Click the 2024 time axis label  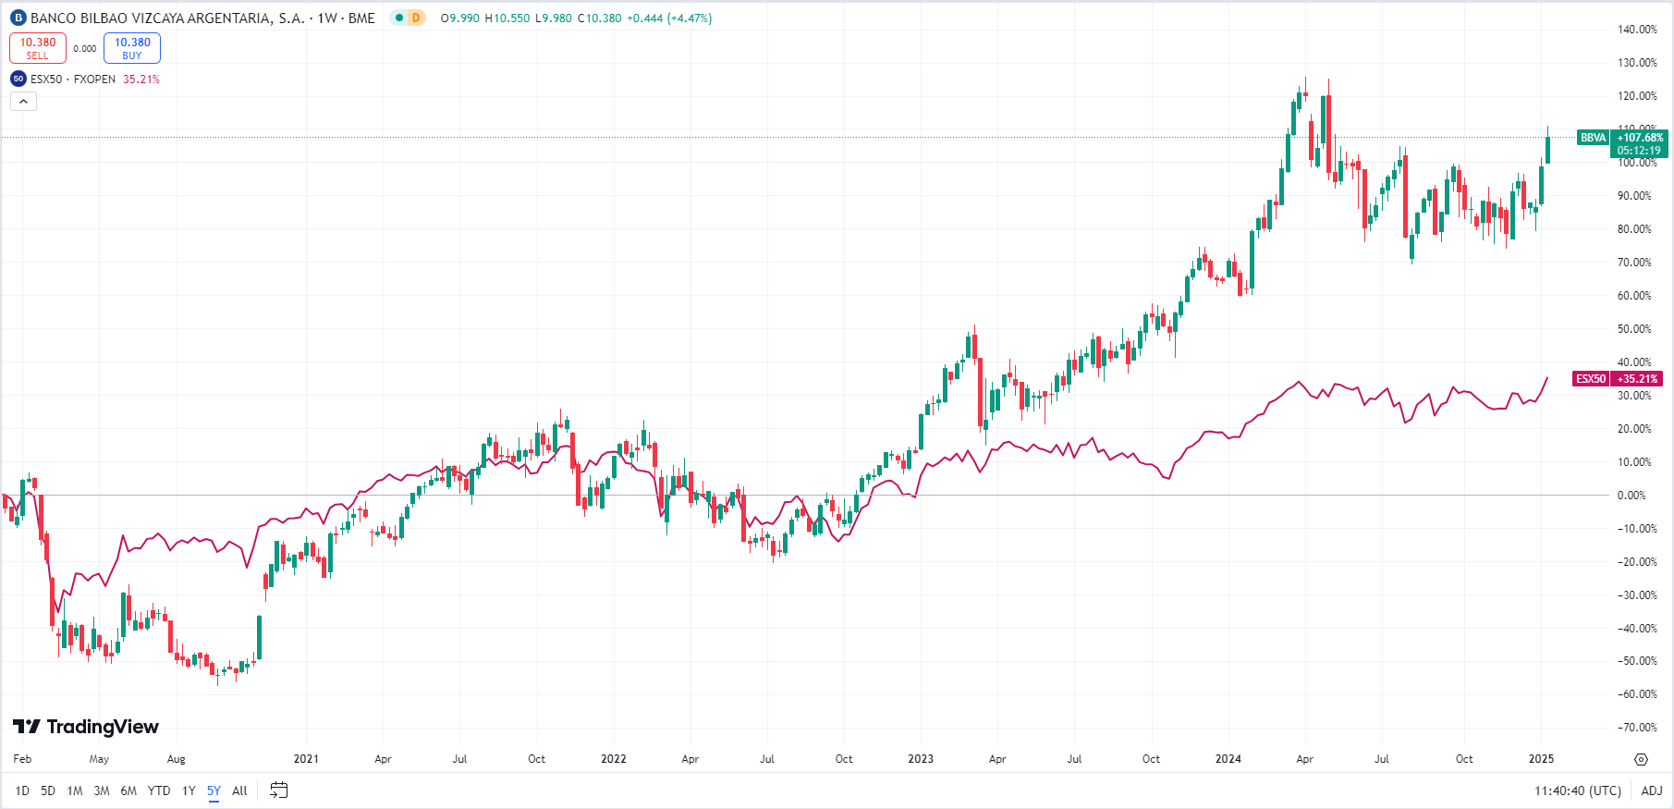(1228, 759)
